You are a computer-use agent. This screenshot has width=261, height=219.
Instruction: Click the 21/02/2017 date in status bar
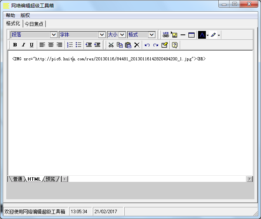tap(106, 212)
